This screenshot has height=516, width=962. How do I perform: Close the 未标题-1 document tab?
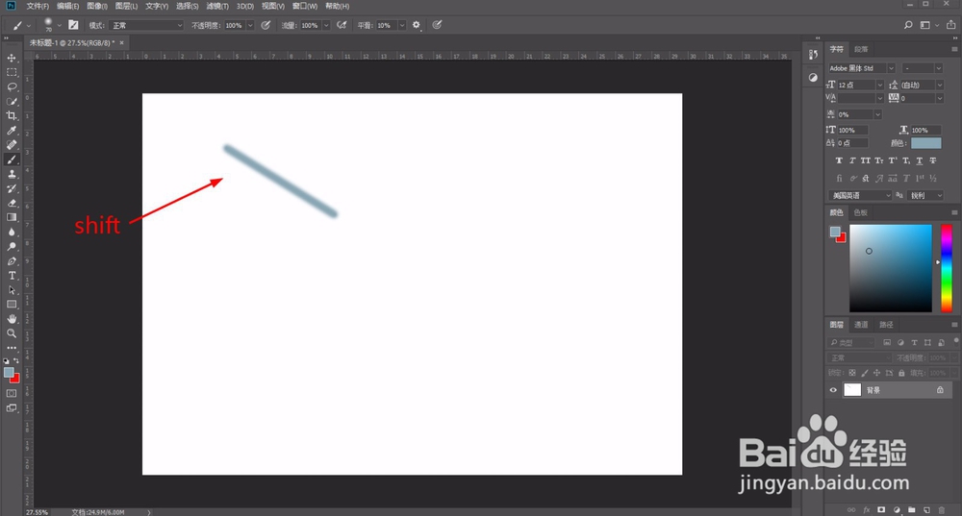pyautogui.click(x=121, y=43)
